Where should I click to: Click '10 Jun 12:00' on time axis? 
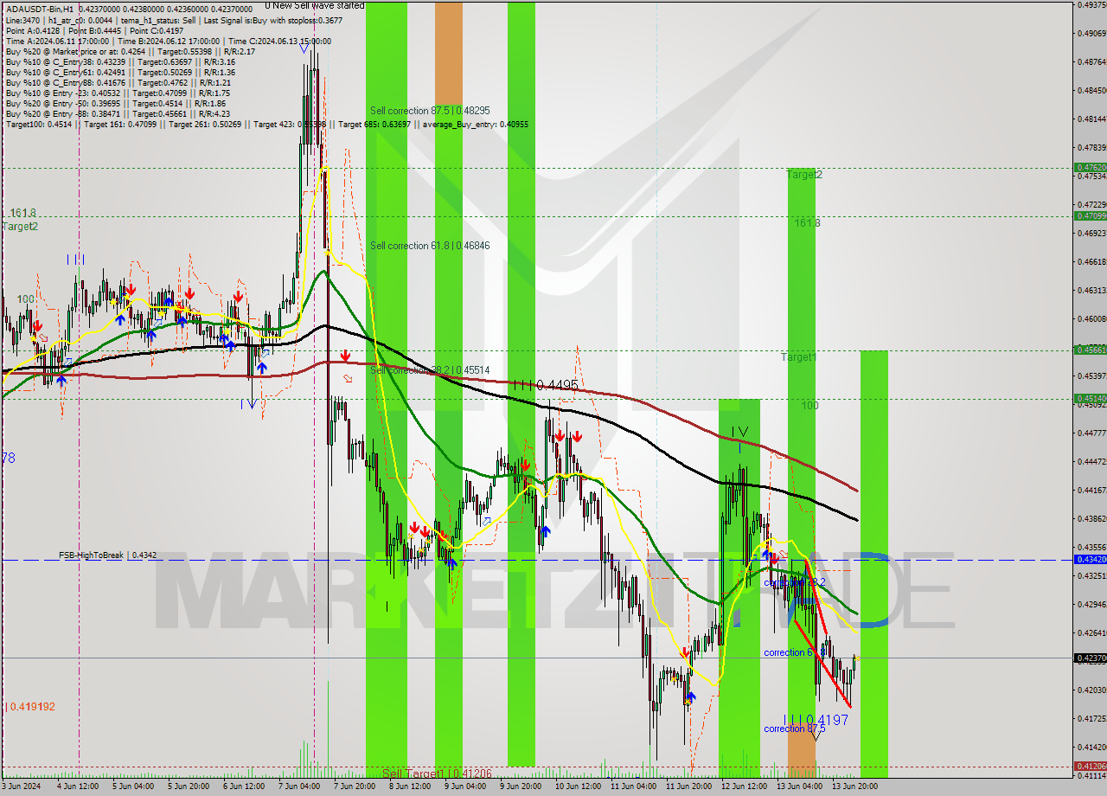pos(576,786)
